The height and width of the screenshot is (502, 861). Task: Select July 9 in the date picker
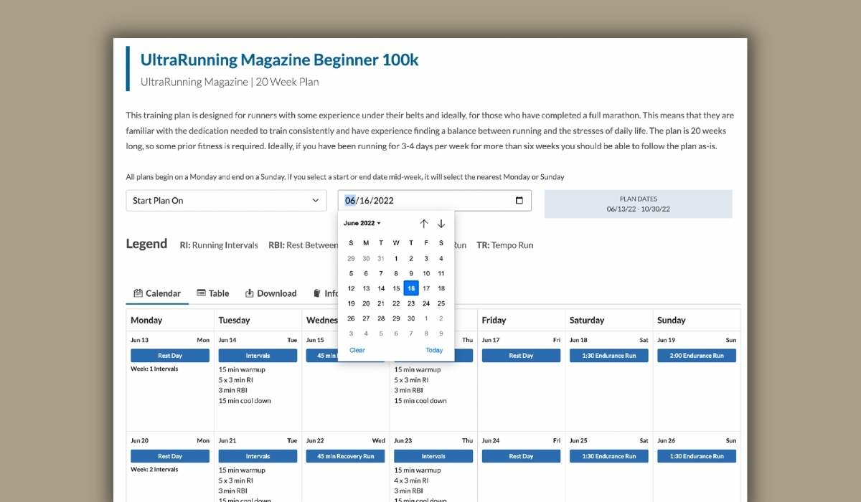(x=441, y=333)
